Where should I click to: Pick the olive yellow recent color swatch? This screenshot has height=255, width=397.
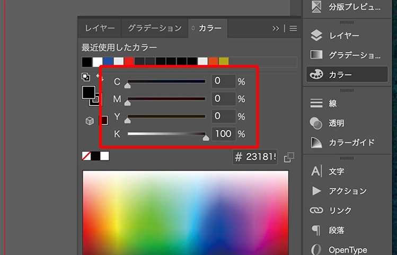click(x=224, y=61)
